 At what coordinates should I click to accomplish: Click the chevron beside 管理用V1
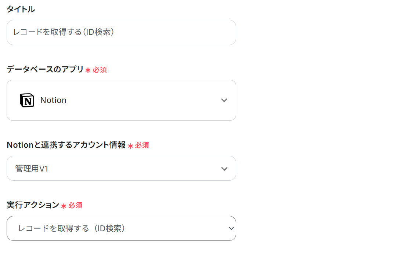pos(224,169)
